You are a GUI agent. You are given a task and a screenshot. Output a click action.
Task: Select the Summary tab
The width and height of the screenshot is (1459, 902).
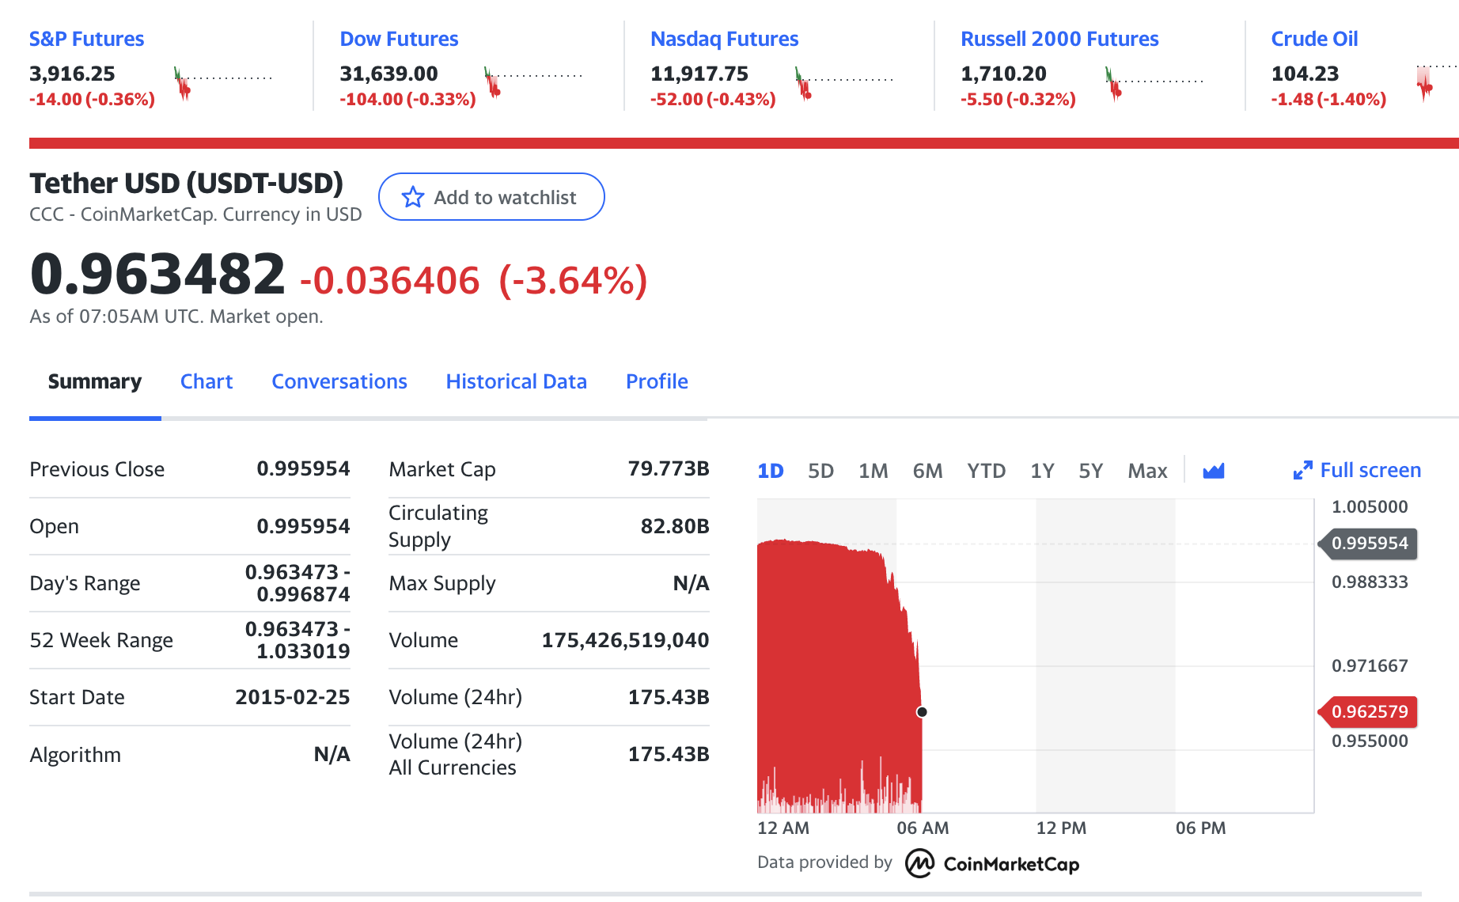pos(95,381)
